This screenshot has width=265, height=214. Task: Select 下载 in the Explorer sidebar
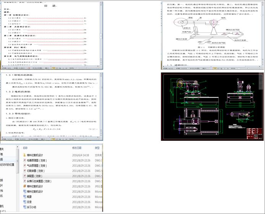[x=2, y=154]
